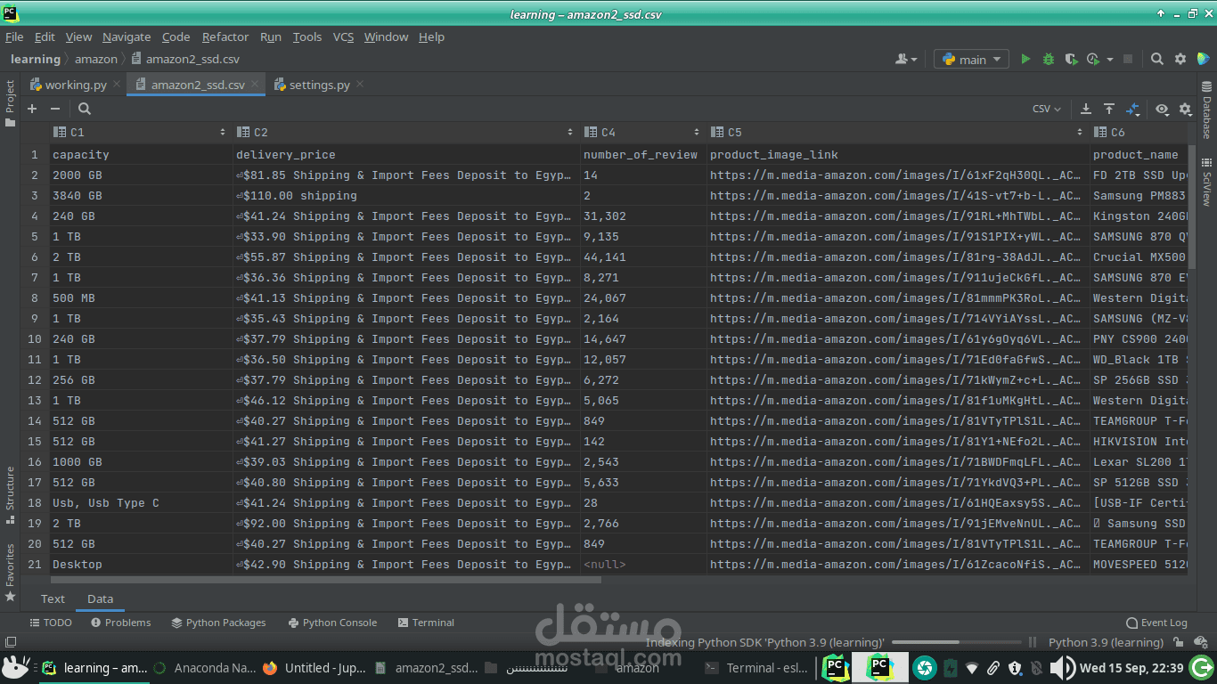Switch to the settings.py tab
The image size is (1217, 684).
[x=319, y=85]
